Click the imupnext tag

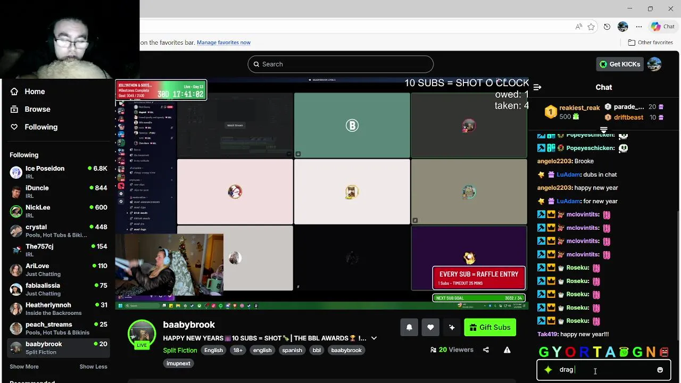(x=178, y=363)
